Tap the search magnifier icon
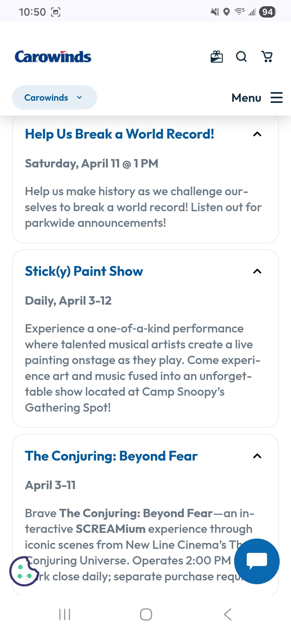291x632 pixels. tap(241, 57)
